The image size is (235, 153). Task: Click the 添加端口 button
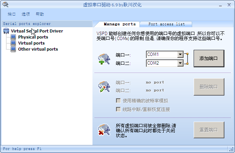click(x=209, y=59)
